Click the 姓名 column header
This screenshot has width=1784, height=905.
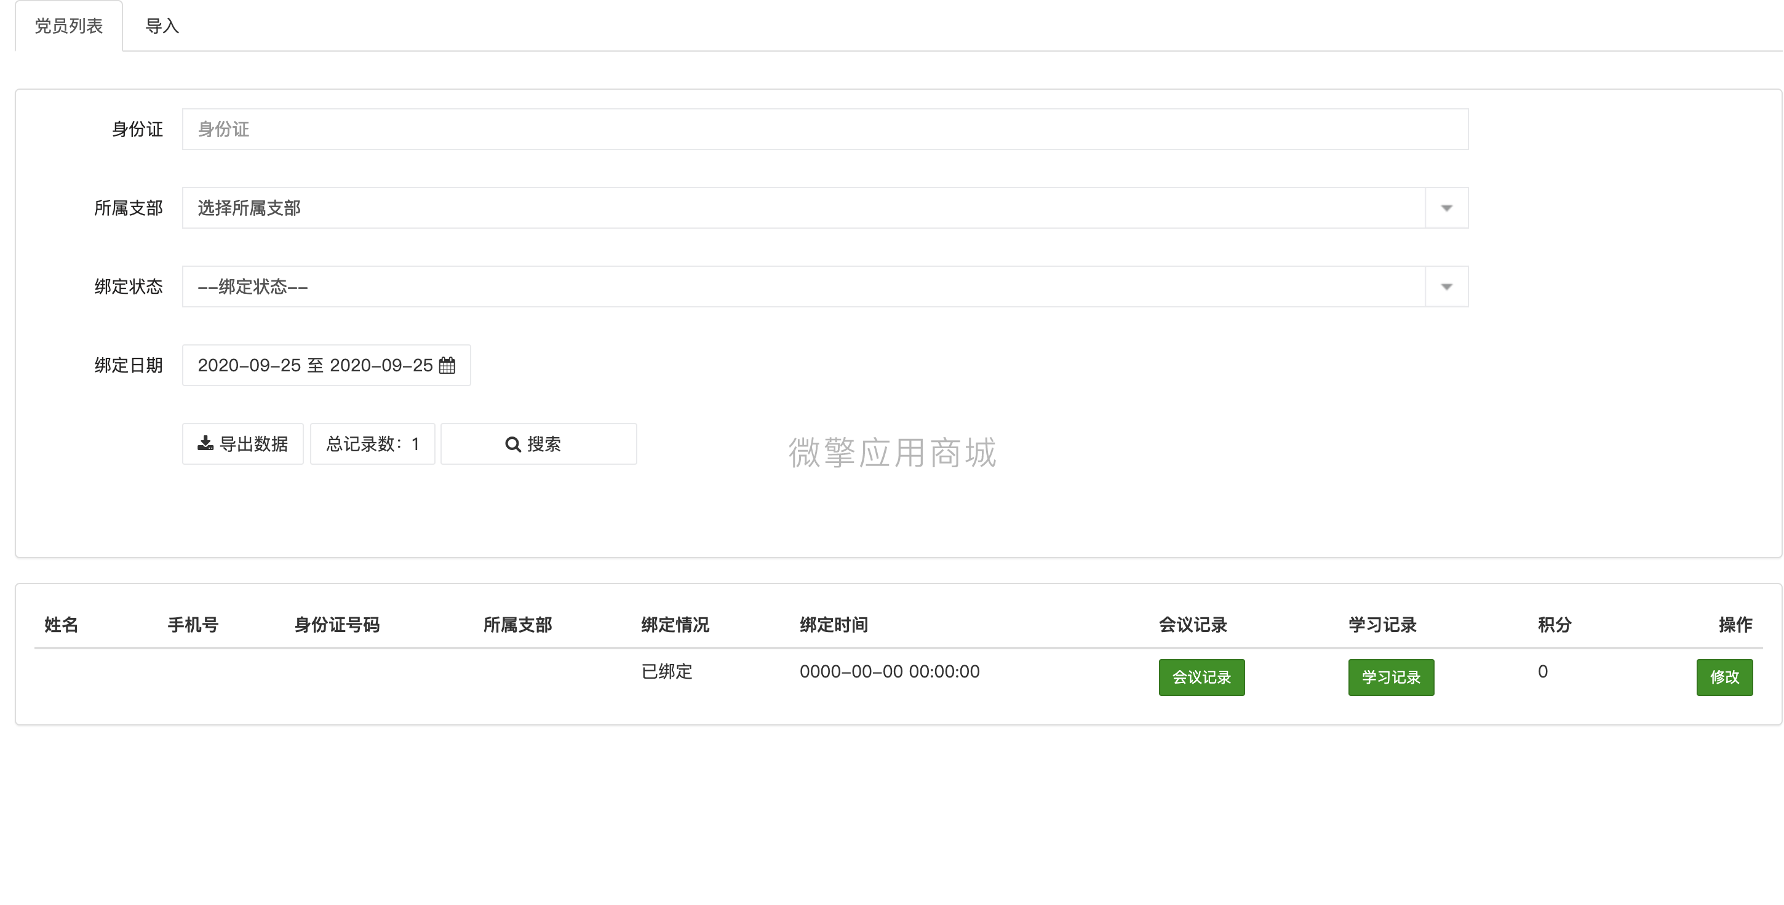tap(62, 625)
